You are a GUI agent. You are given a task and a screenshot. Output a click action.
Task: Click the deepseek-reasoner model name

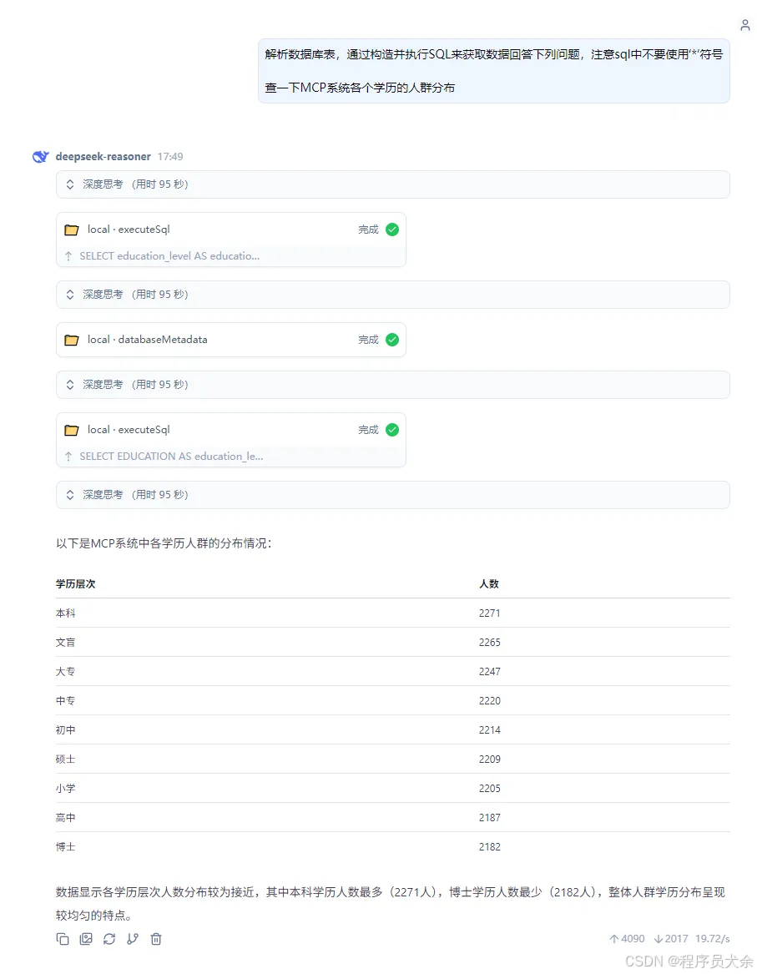[103, 157]
